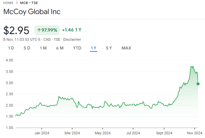The image size is (205, 138).
Task: Click the May 2024 axis label
Action: coord(102,133)
